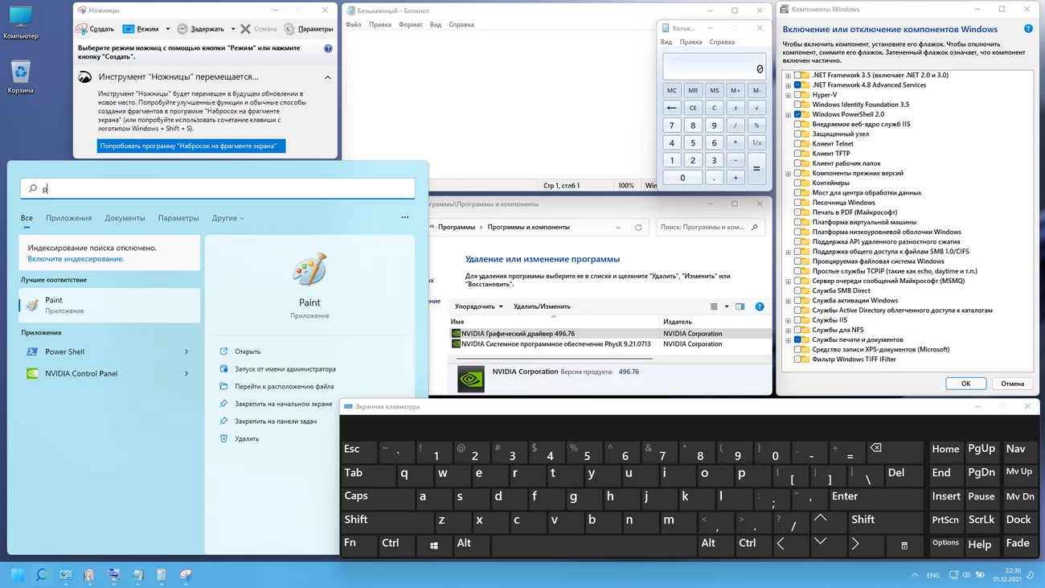The image size is (1045, 588).
Task: Click the Scissors icon on the taskbar
Action: pyautogui.click(x=186, y=575)
